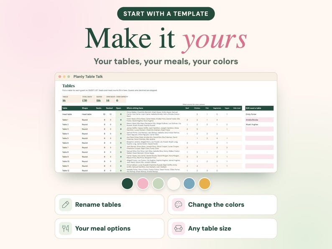Click the Seats column header
This screenshot has height=249, width=332.
pos(99,108)
